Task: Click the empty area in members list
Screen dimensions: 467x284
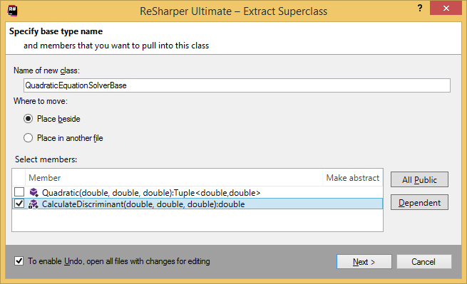Action: click(197, 220)
